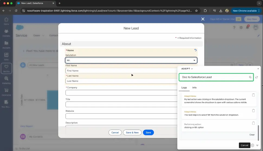Switch to the Logs tab
This screenshot has width=263, height=151.
point(184,88)
